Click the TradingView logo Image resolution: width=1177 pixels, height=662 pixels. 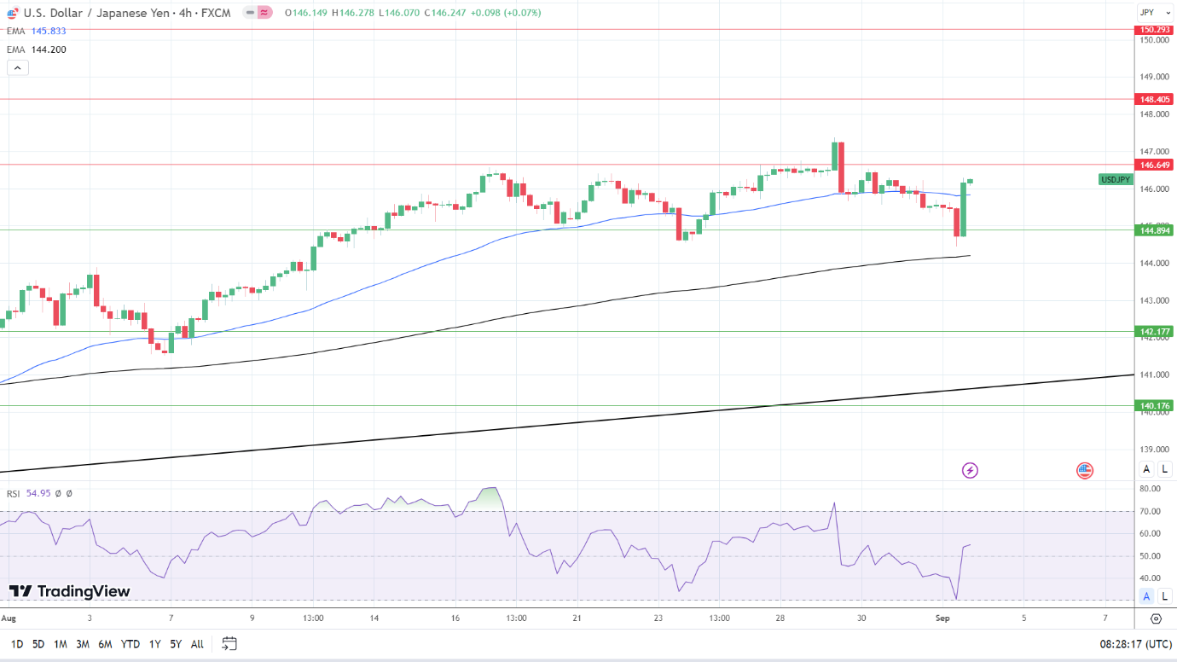point(70,591)
